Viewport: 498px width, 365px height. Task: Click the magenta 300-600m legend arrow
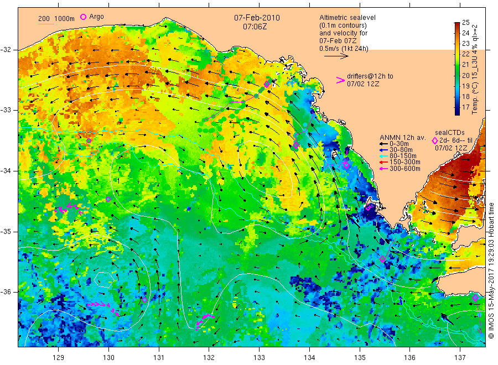(383, 169)
